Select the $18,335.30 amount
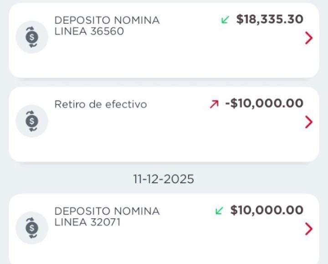328x264 pixels. coord(270,19)
